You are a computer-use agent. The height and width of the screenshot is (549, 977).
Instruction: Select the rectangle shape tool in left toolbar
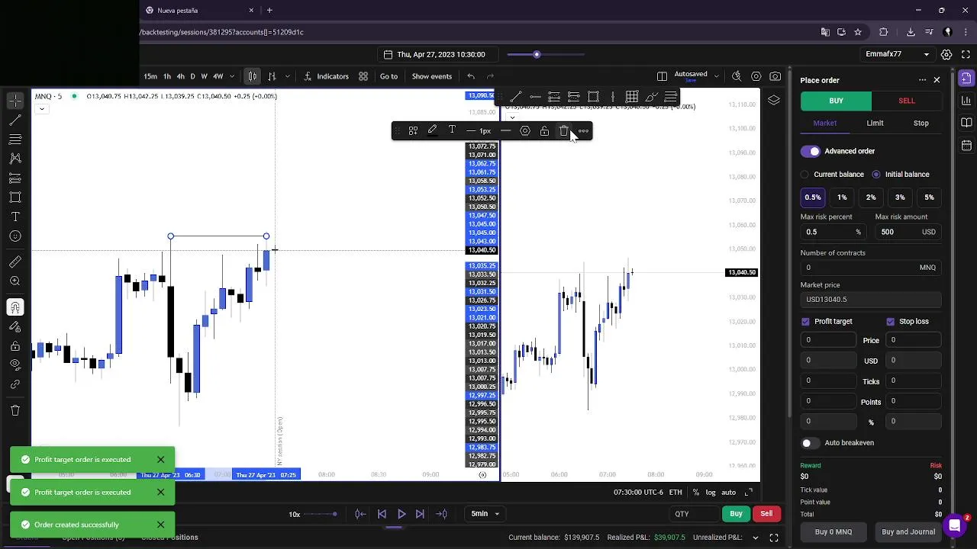(x=15, y=197)
